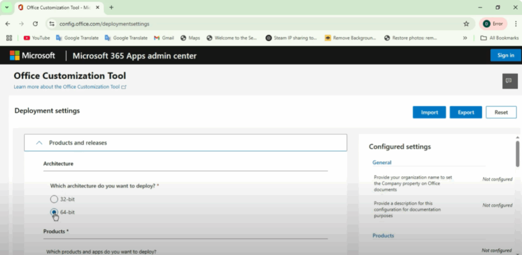The width and height of the screenshot is (522, 255).
Task: Bookmark this page with the star icon
Action: [466, 24]
